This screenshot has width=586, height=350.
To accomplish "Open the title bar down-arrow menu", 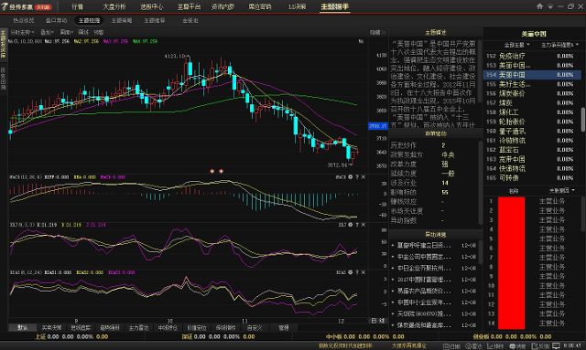I will pos(550,6).
